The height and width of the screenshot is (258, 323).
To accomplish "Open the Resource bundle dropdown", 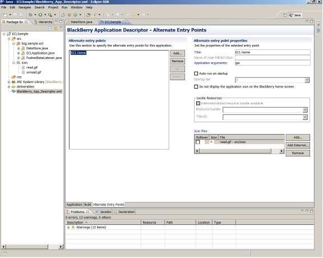I will pyautogui.click(x=305, y=110).
